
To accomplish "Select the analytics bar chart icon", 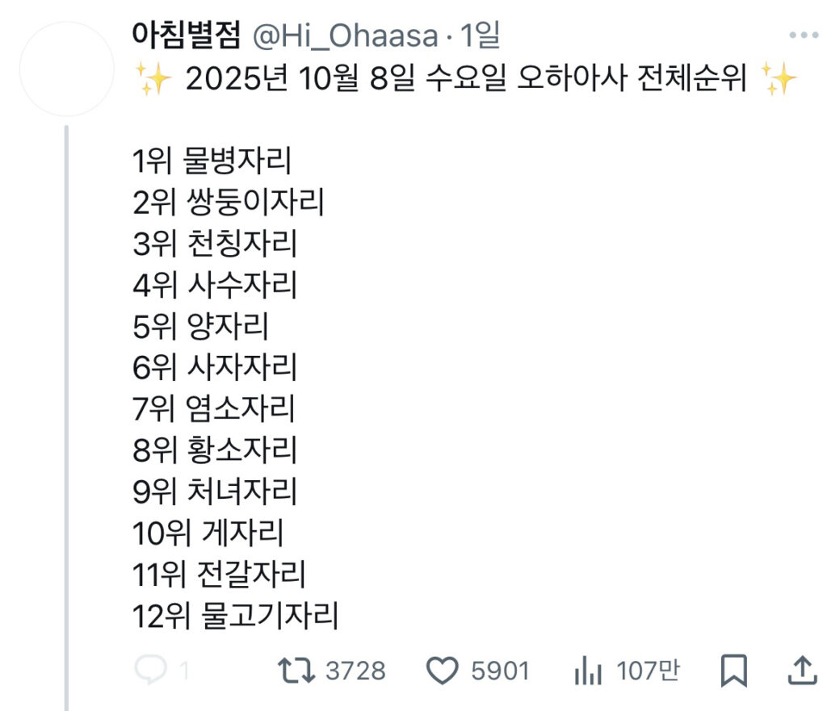I will pyautogui.click(x=590, y=669).
